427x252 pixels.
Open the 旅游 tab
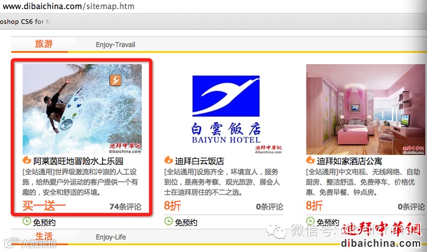pyautogui.click(x=44, y=44)
